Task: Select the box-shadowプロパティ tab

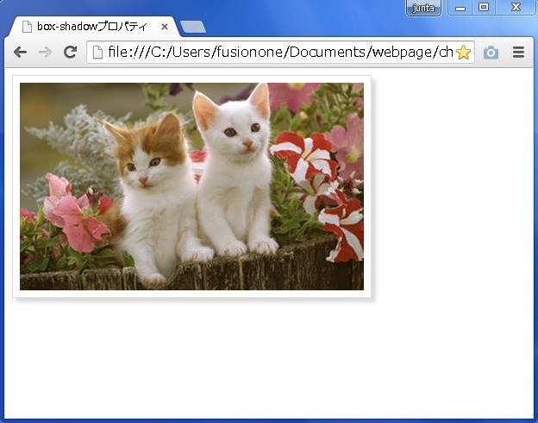Action: (x=94, y=27)
